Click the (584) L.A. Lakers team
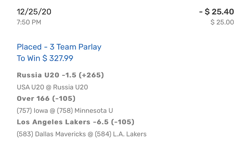 click(121, 134)
